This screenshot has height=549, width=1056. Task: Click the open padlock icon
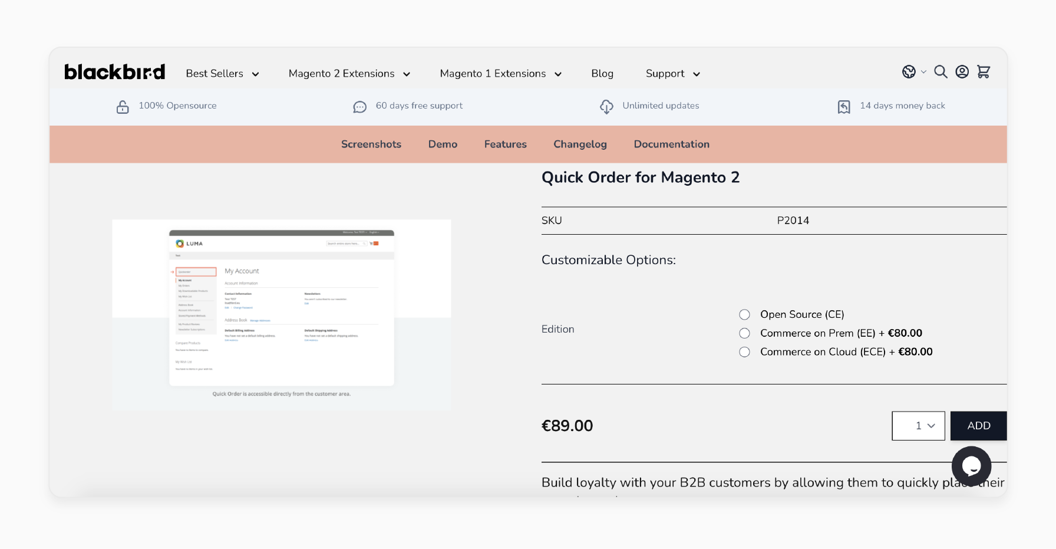(x=123, y=107)
